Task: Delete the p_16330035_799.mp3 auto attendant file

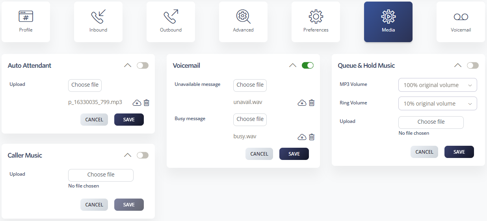Action: point(147,103)
